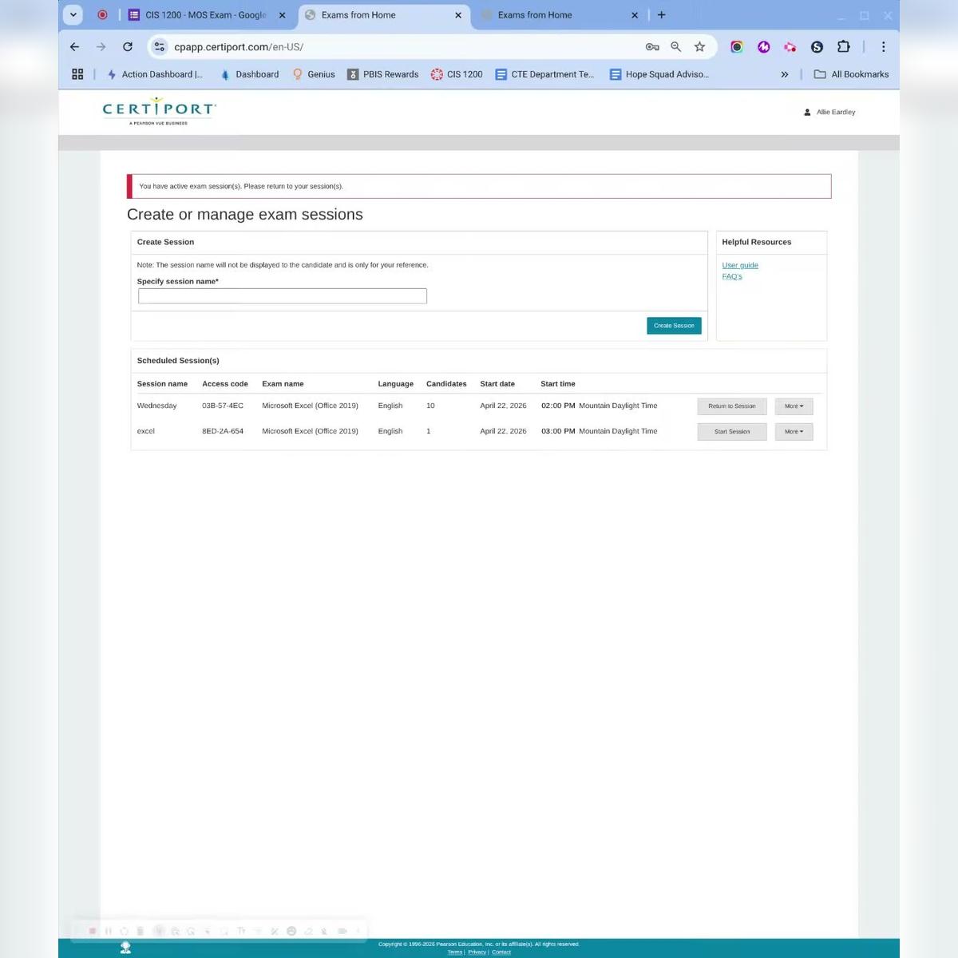Image resolution: width=958 pixels, height=958 pixels.
Task: Select the eraser tool on recording toolbar
Action: 307,931
